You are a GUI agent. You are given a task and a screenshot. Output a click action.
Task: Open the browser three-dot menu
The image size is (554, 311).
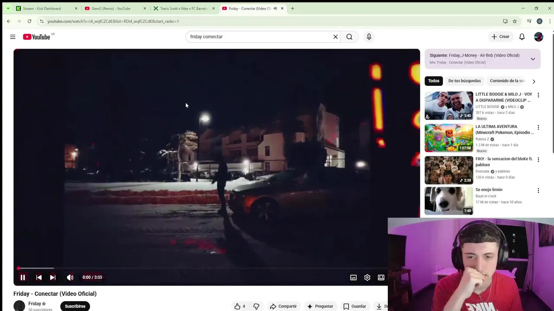550,21
